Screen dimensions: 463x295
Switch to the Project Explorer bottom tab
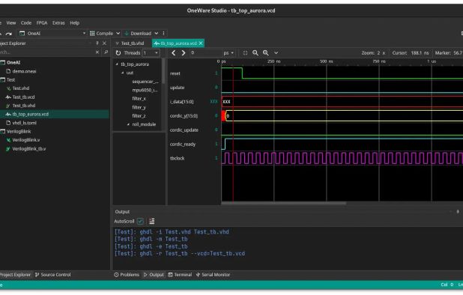click(15, 275)
